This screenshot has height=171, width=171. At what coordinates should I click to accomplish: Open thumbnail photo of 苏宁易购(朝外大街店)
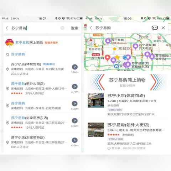96,130
